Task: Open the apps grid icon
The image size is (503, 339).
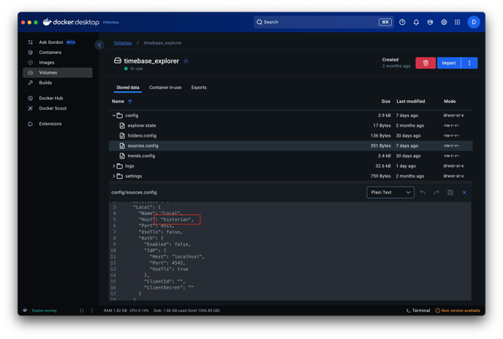Action: 458,22
